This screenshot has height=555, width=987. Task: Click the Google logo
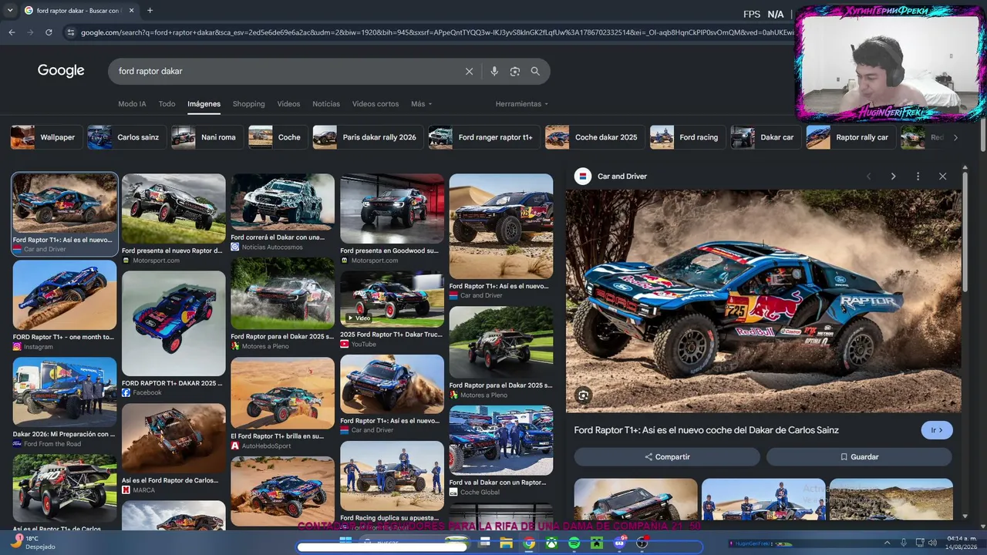61,71
